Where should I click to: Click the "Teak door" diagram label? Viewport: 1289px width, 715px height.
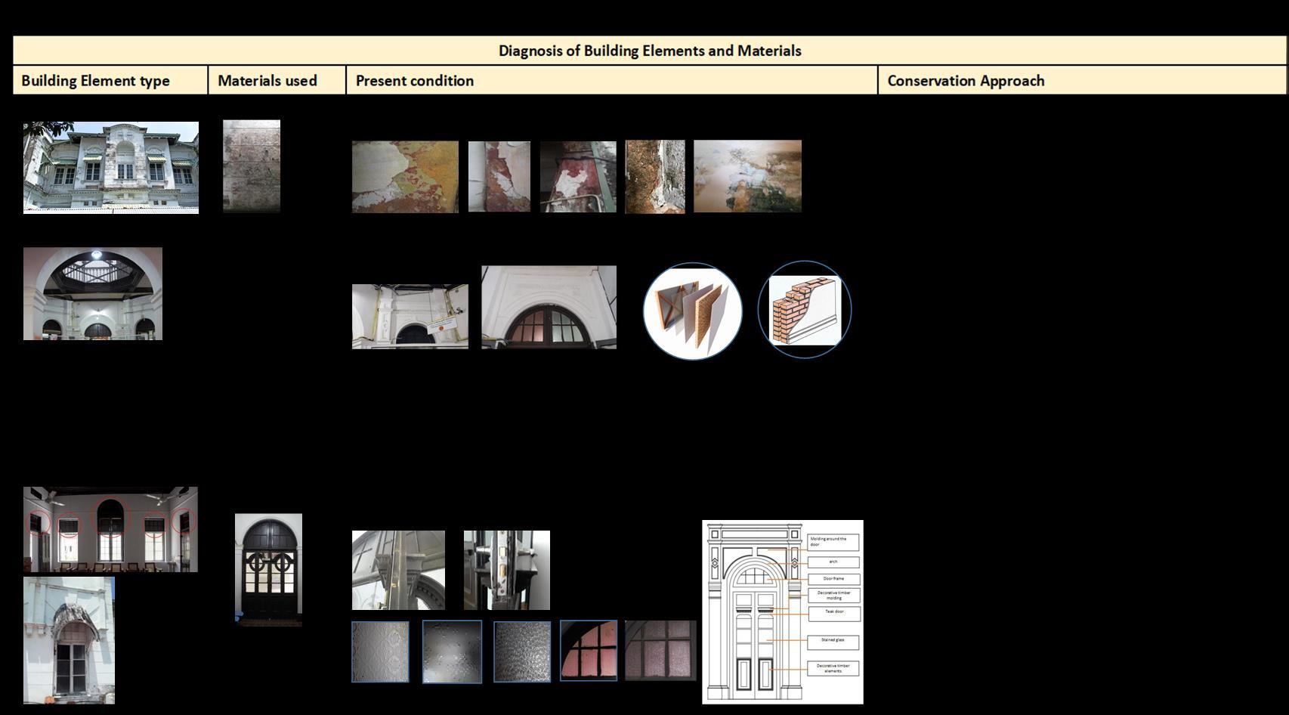tap(833, 613)
